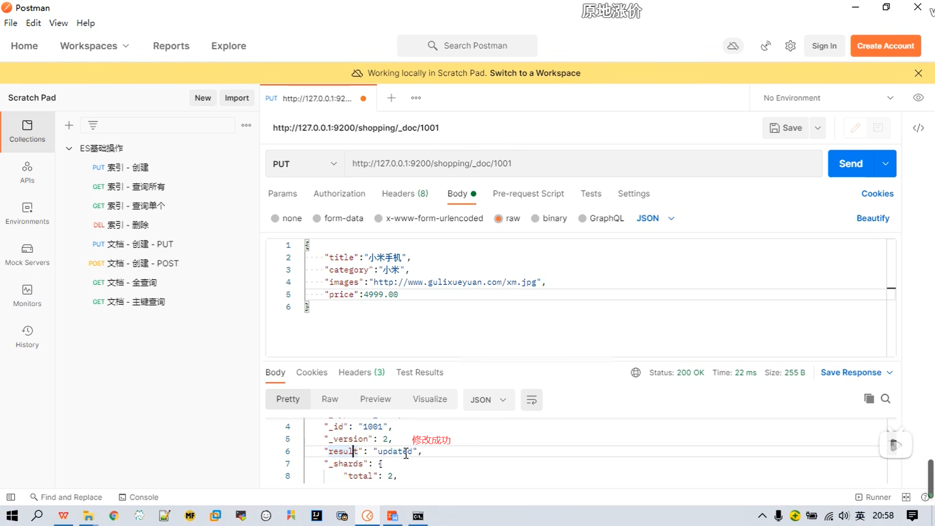The width and height of the screenshot is (935, 526).
Task: Open the Settings gear icon
Action: click(790, 46)
